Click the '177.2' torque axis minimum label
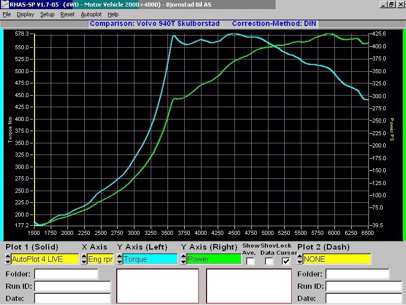Image resolution: width=406 pixels, height=305 pixels. coord(22,225)
